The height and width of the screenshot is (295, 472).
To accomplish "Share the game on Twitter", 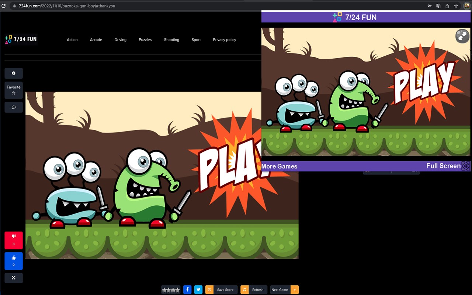I will click(x=198, y=290).
